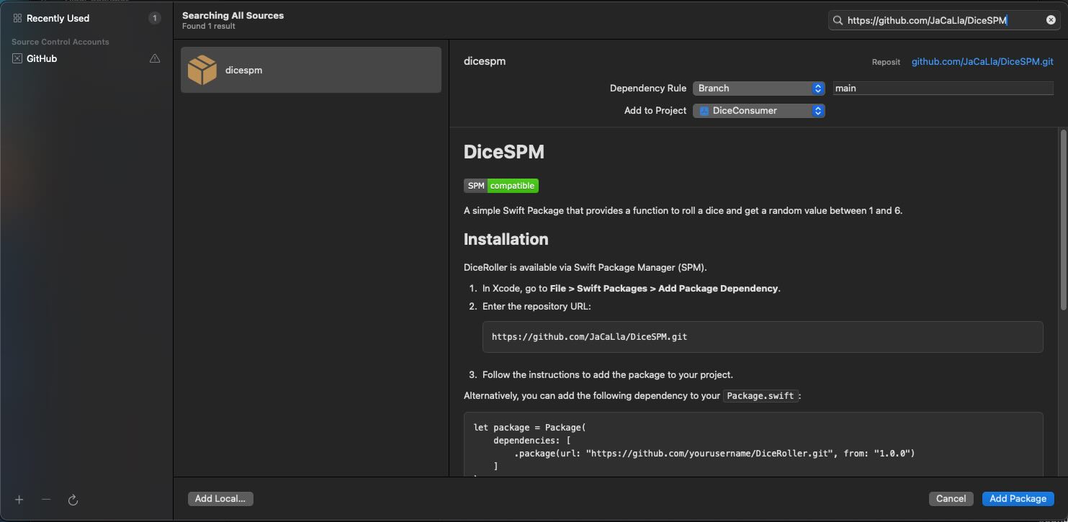Click 'Searching All Sources' header text
This screenshot has height=522, width=1068.
(233, 15)
